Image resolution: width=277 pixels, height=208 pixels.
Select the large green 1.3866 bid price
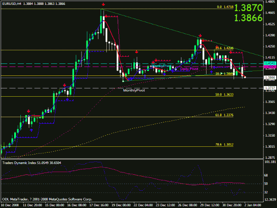point(248,18)
